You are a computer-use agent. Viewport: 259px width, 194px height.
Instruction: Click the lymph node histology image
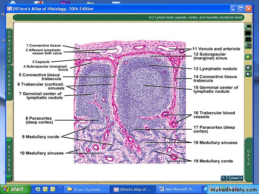click(x=129, y=103)
